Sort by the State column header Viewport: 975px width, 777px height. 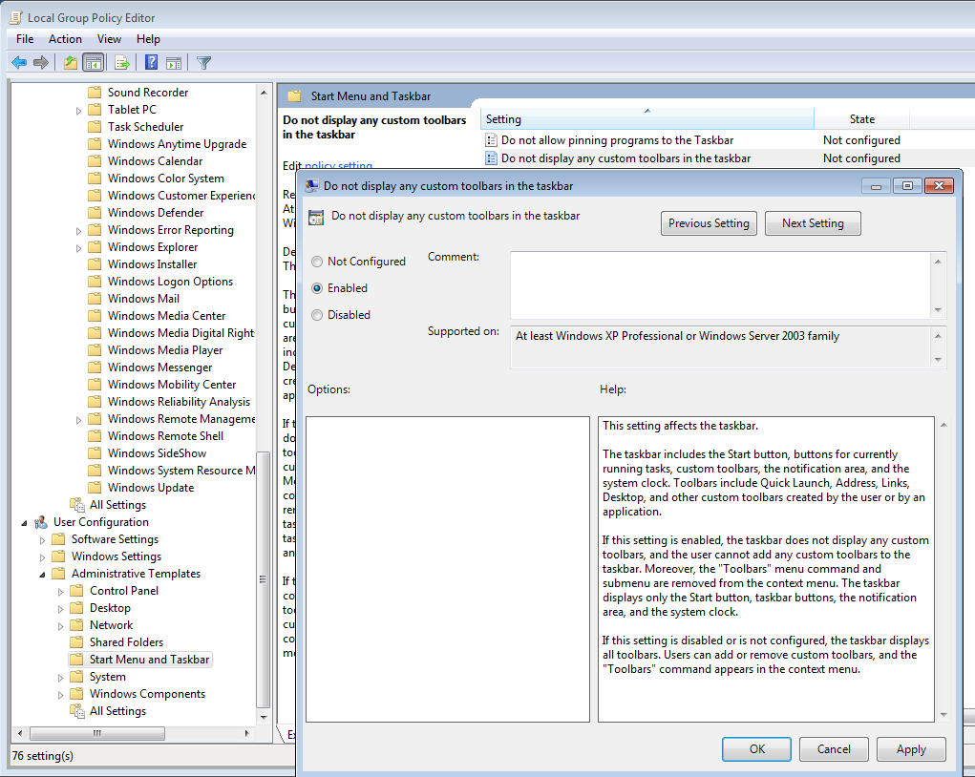point(861,118)
